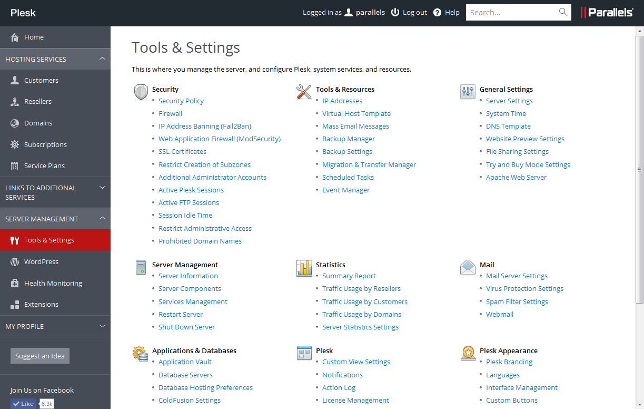Open License Management link
The image size is (644, 409).
click(x=355, y=400)
